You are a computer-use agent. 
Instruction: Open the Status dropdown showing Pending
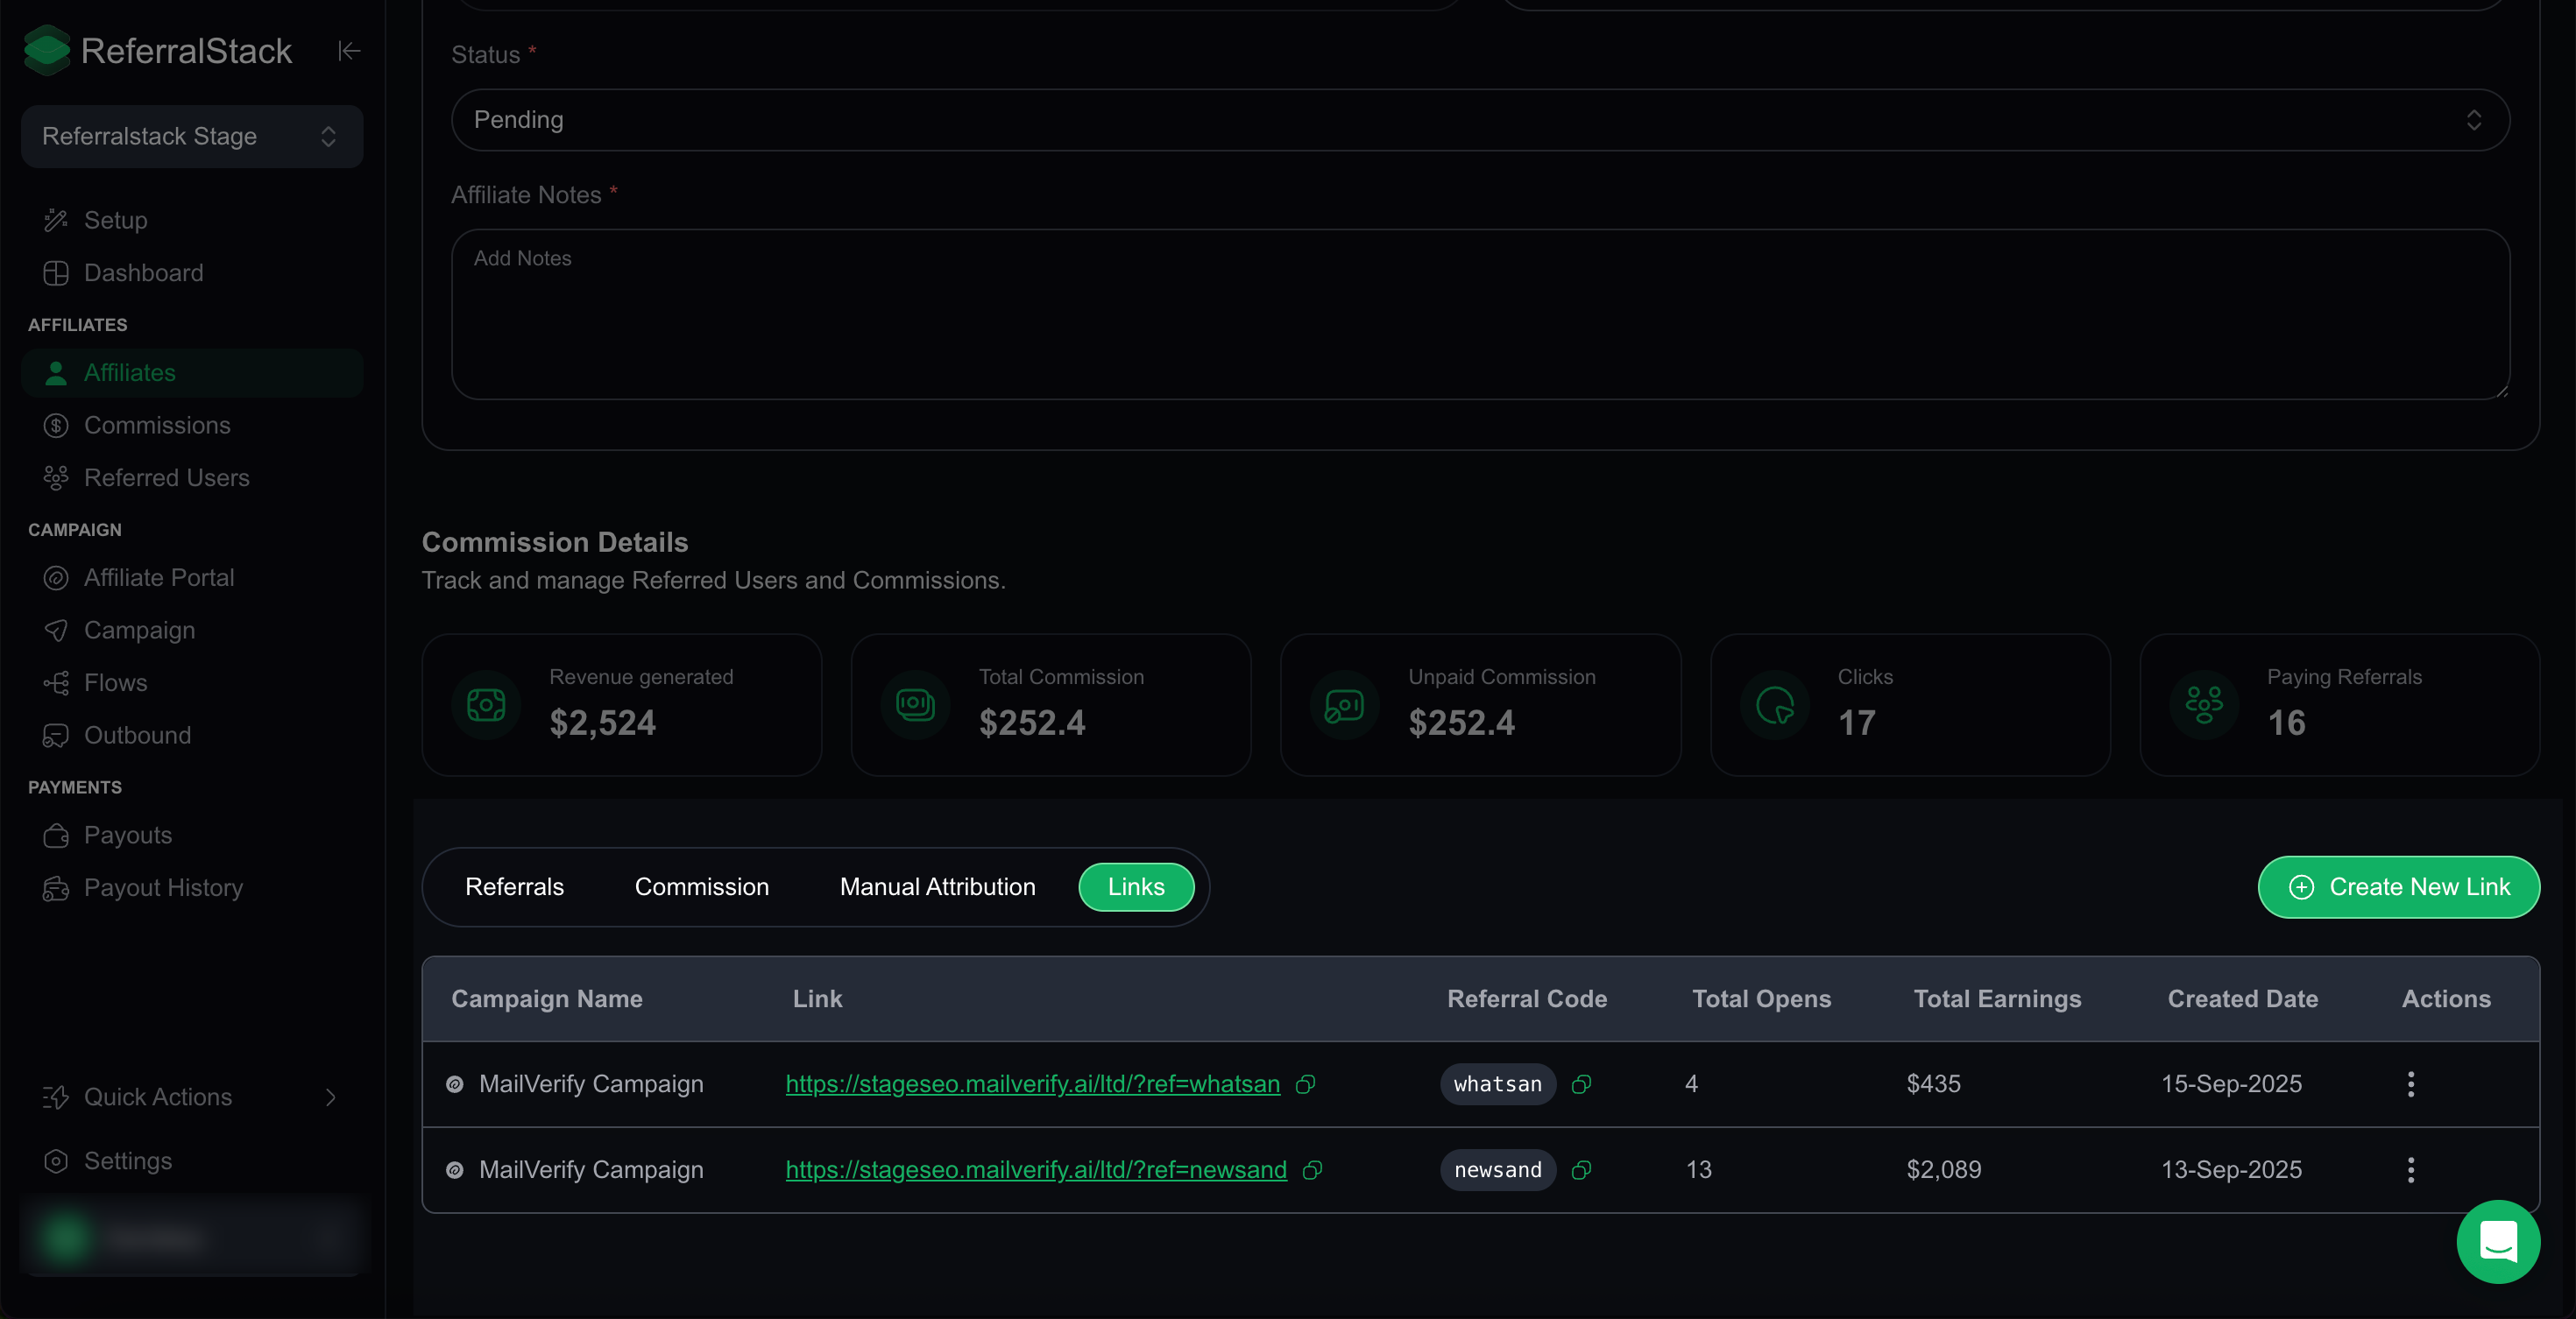pos(1480,120)
